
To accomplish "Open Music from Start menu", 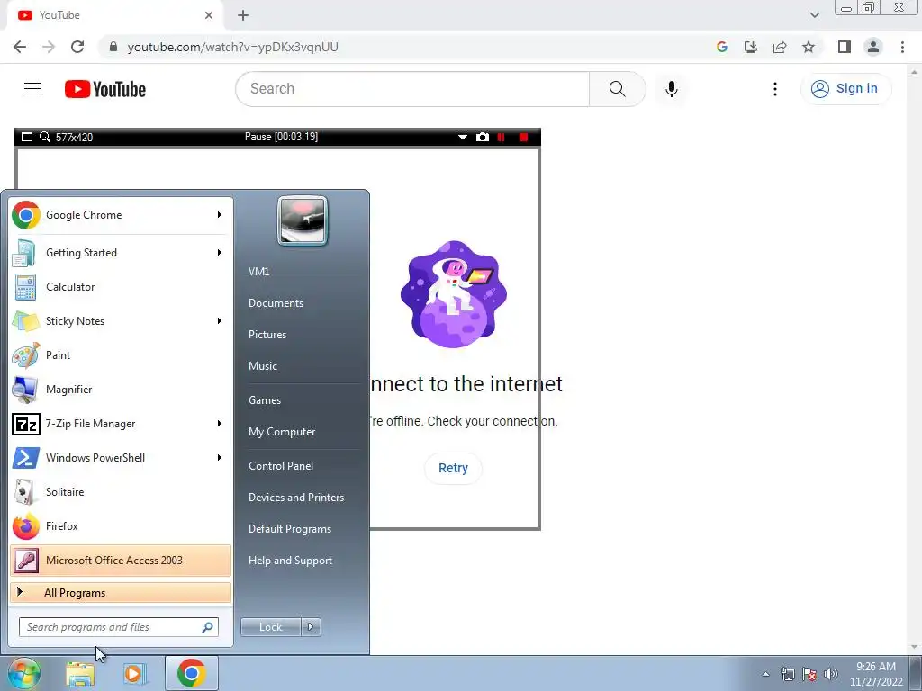I will pos(262,366).
